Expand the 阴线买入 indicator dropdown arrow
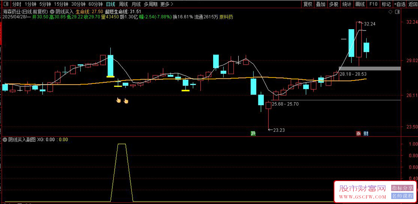The height and width of the screenshot is (204, 418). (52, 12)
